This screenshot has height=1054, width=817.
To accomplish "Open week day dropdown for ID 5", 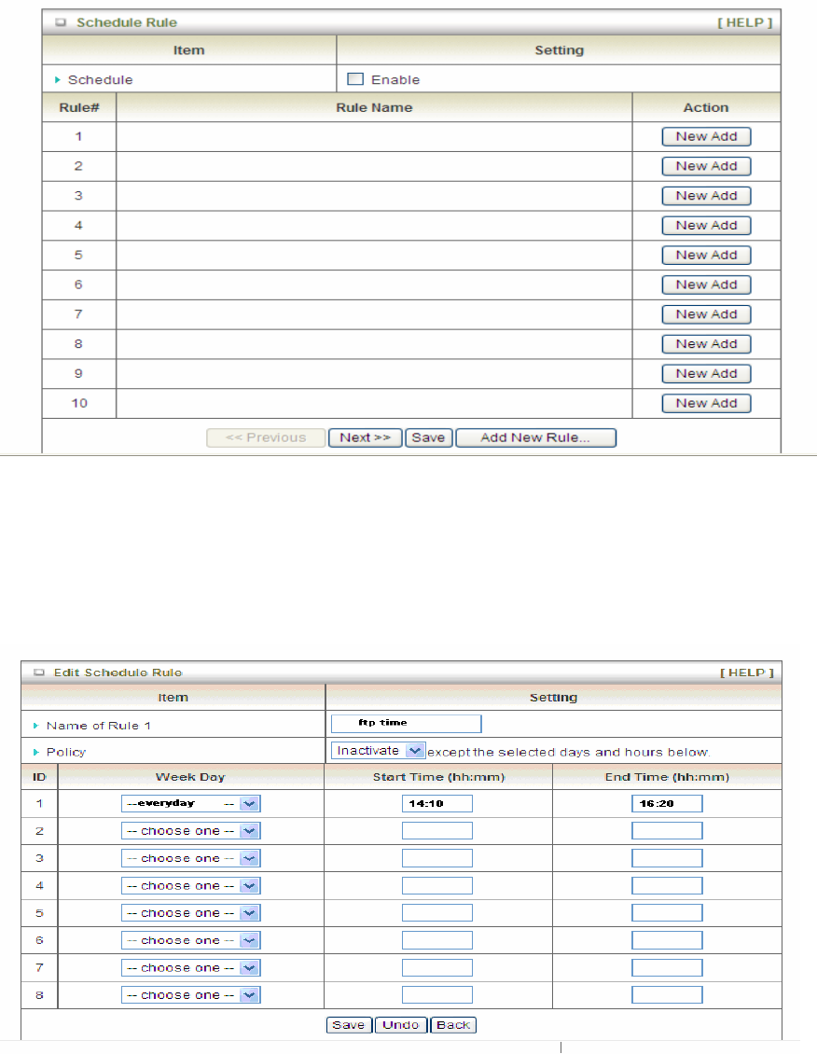I will [x=191, y=913].
